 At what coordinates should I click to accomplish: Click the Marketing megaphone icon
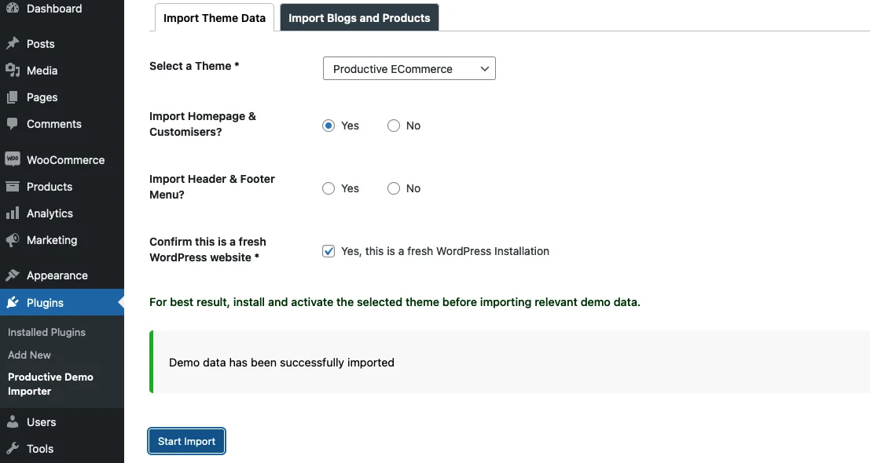point(13,240)
